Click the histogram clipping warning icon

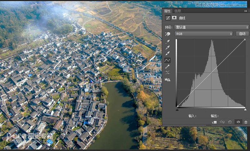167,79
